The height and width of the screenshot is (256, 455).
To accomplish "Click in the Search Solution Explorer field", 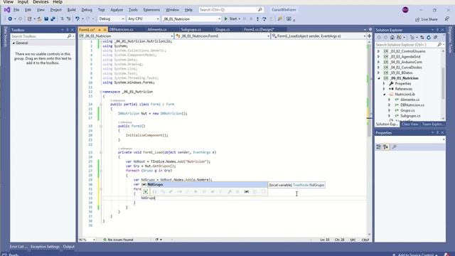I will click(x=406, y=45).
